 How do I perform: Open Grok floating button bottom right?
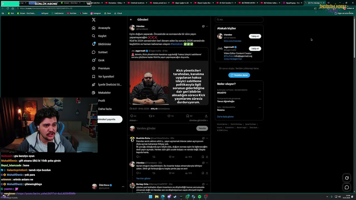(347, 178)
